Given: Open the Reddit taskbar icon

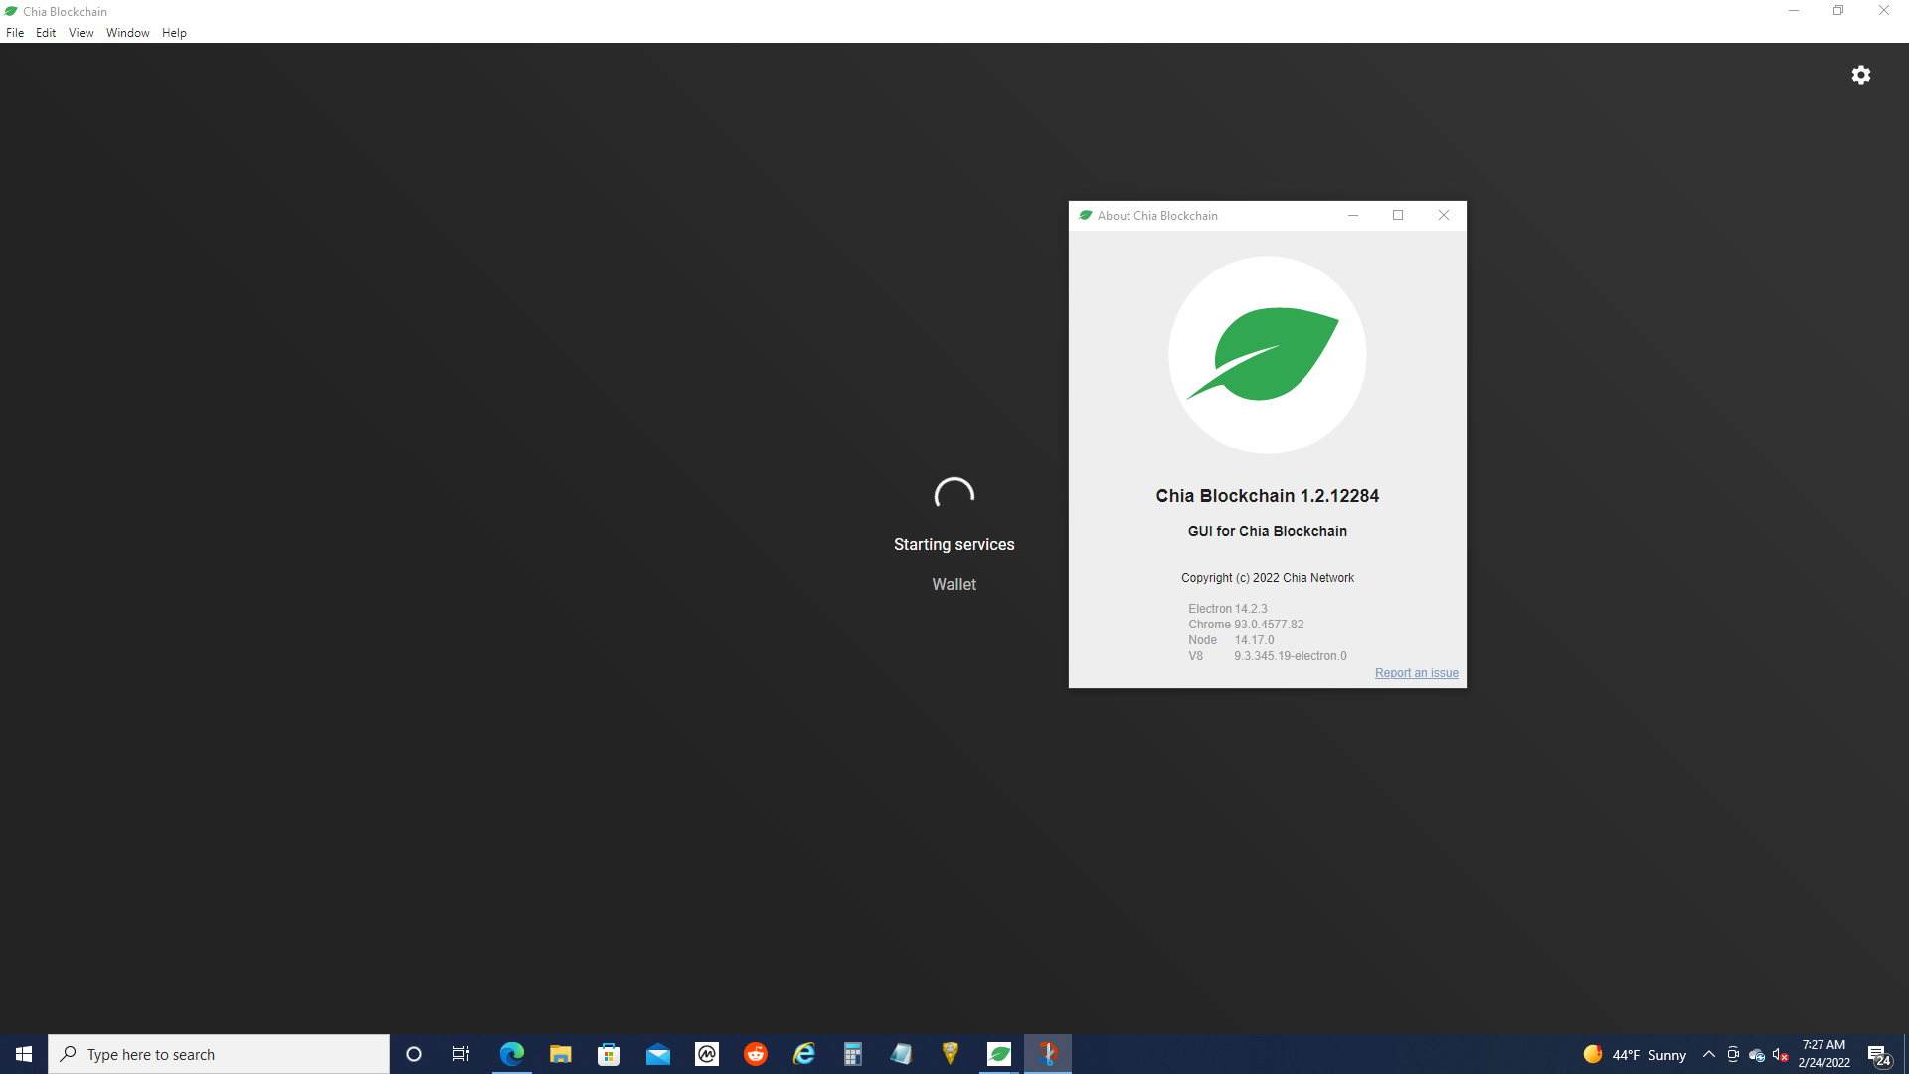Looking at the screenshot, I should coord(755,1054).
